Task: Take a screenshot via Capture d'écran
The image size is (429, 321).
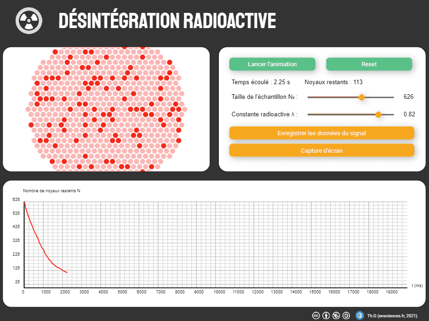Action: (321, 150)
